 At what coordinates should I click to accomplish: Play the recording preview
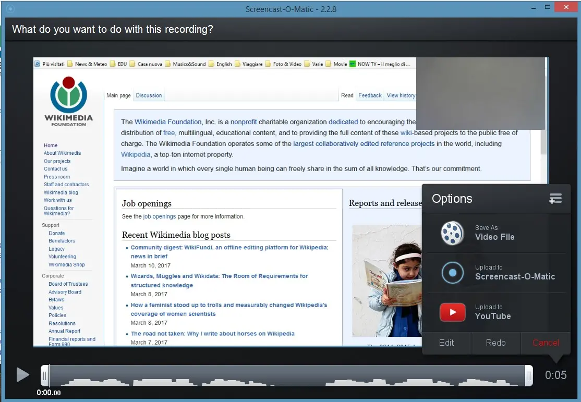point(22,374)
